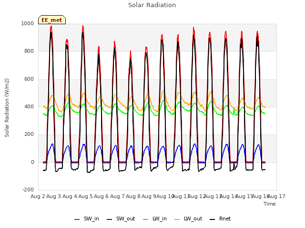Viewport: 305px width, 228px height.
Task: Select the Solar Radiation chart title
Action: click(x=152, y=5)
